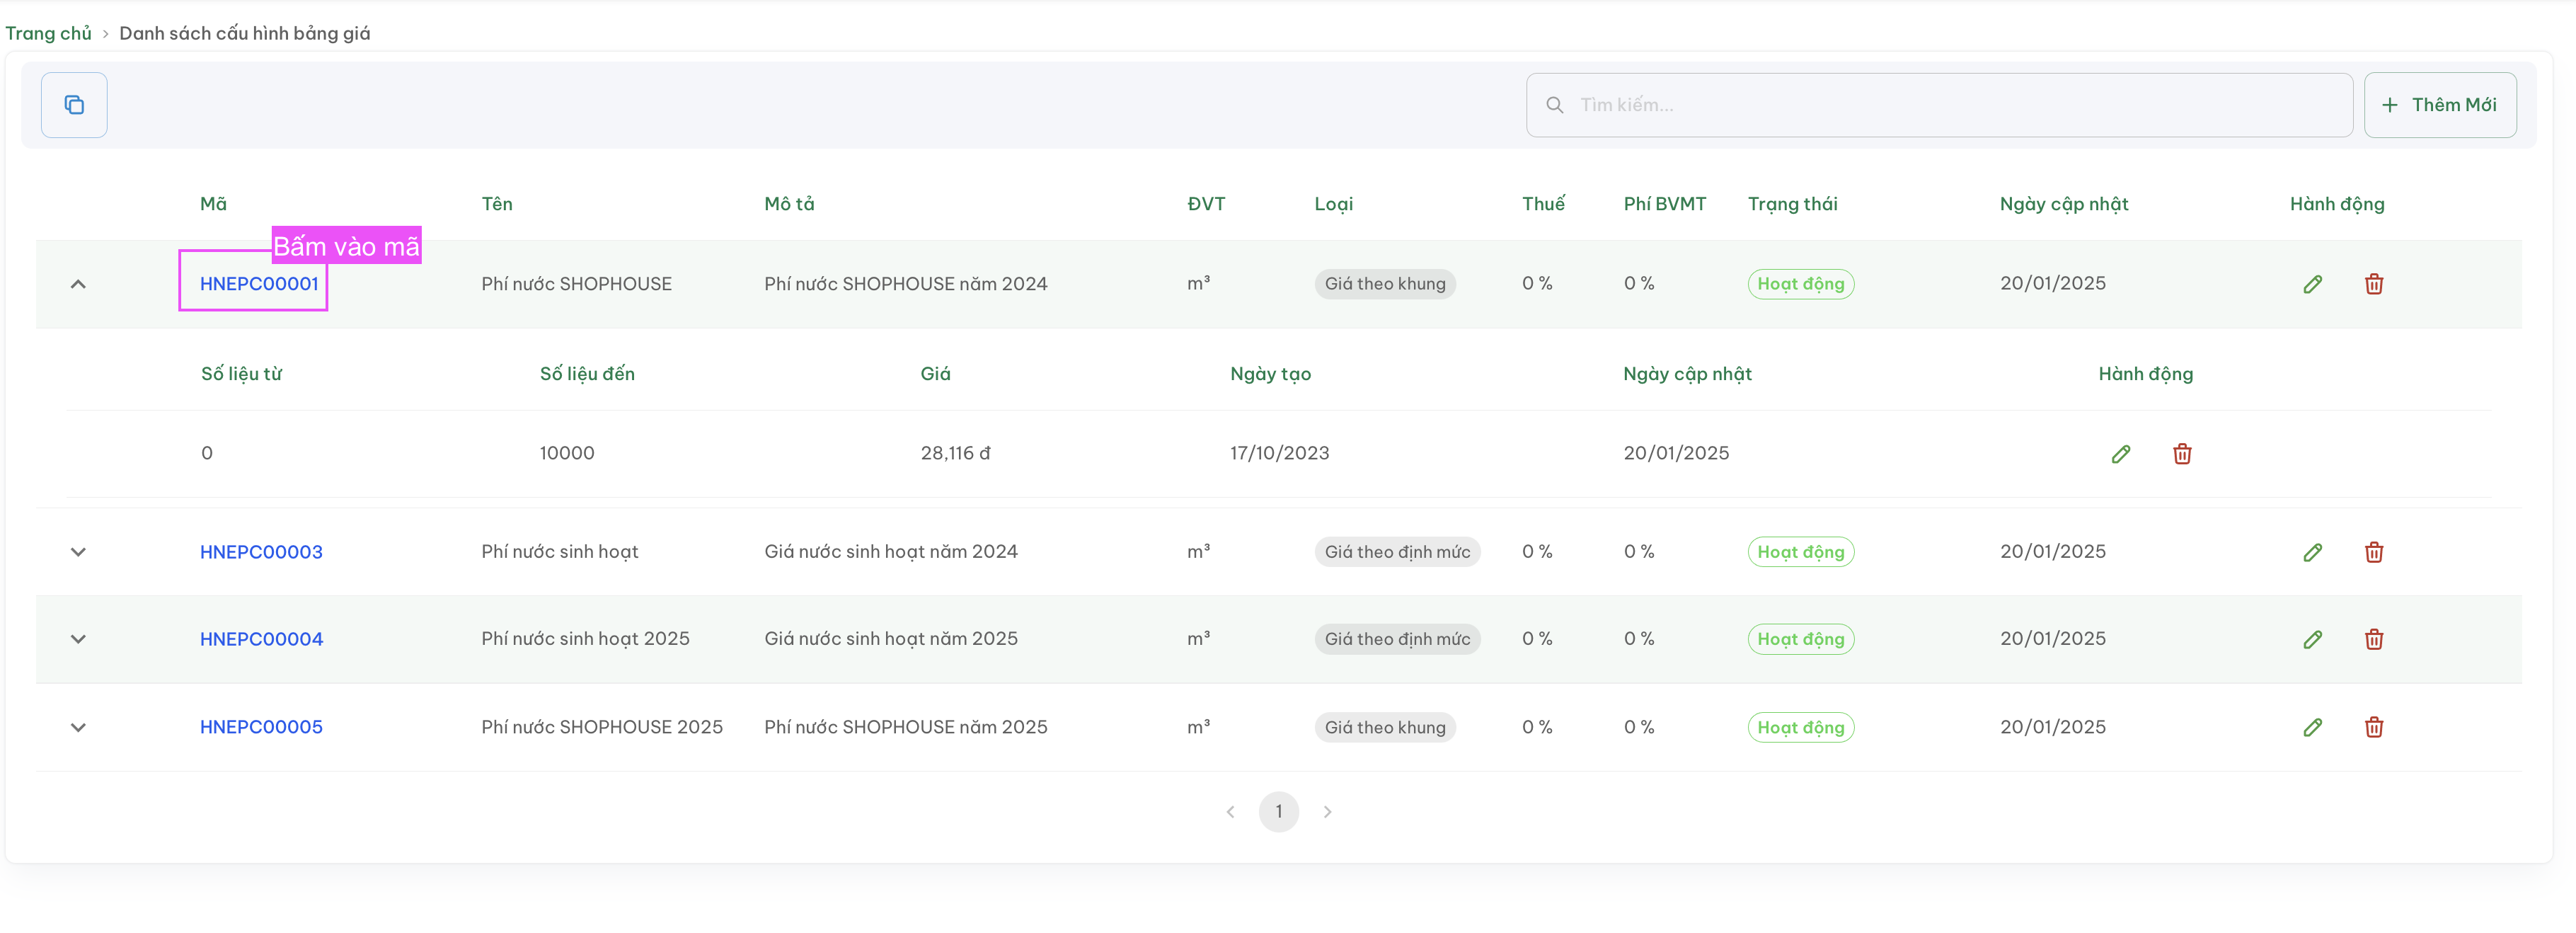This screenshot has width=2576, height=933.
Task: Click the Thêm Mới button
Action: tap(2439, 105)
